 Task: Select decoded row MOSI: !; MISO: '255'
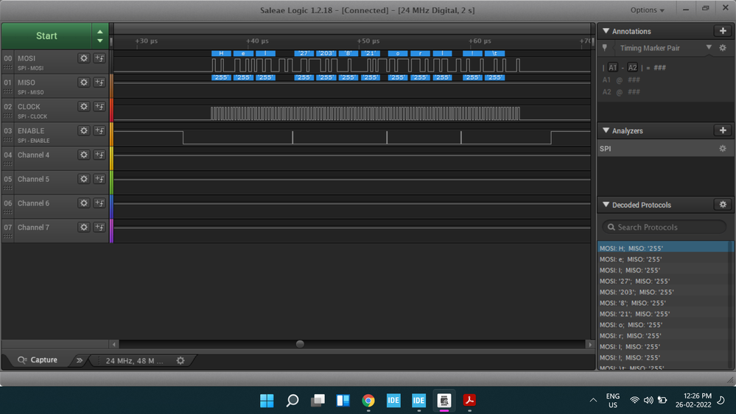tap(665, 358)
